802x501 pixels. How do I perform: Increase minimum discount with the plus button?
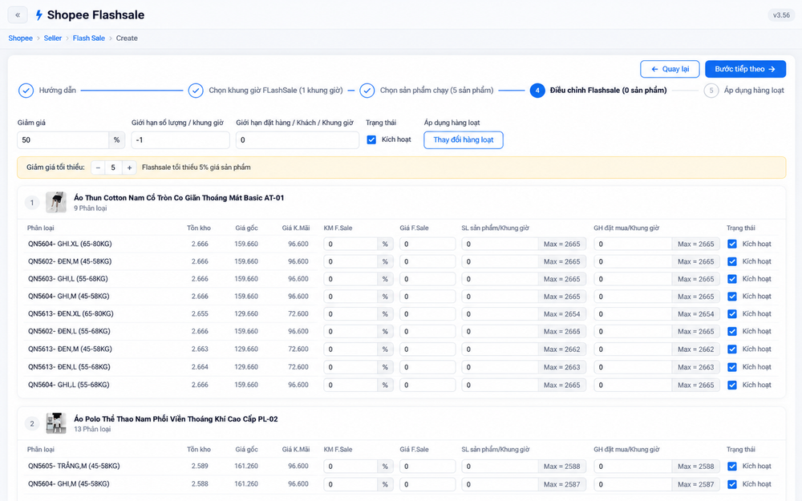click(129, 168)
